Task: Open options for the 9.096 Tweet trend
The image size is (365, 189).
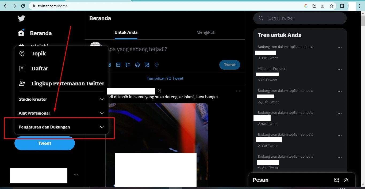Action: pos(340,48)
